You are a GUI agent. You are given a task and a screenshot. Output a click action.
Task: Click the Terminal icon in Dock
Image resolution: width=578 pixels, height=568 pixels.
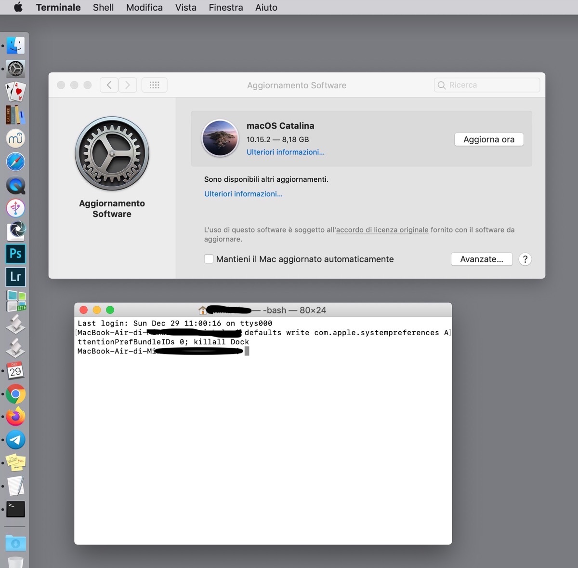coord(15,509)
